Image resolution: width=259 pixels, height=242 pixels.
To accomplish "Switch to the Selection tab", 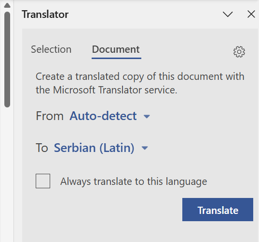I will coord(51,49).
